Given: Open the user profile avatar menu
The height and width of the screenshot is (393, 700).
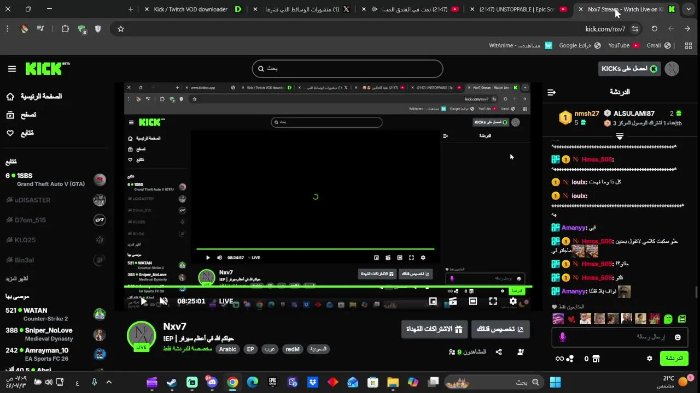Looking at the screenshot, I should click(672, 69).
